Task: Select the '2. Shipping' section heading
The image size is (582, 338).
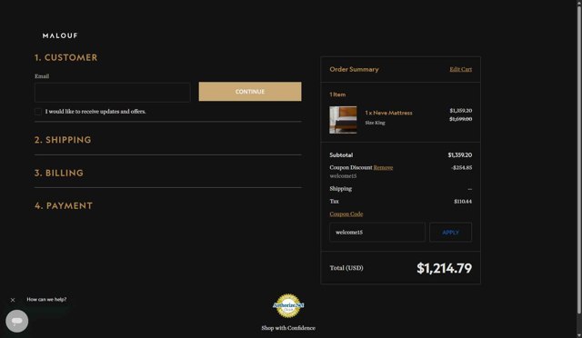Action: [x=63, y=140]
